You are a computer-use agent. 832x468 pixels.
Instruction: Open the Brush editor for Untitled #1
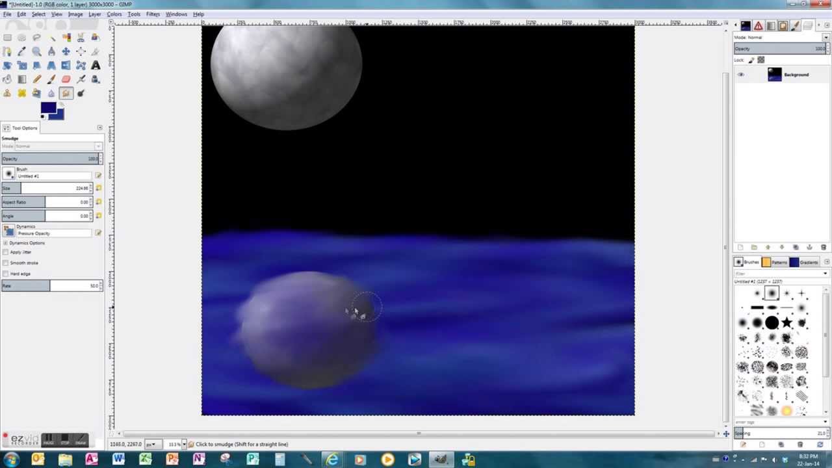97,175
